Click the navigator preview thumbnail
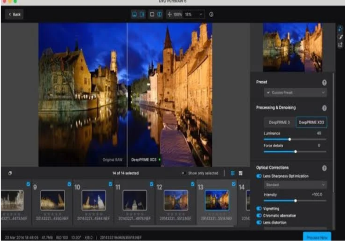Screen dimensions: 345x241 tap(293, 47)
